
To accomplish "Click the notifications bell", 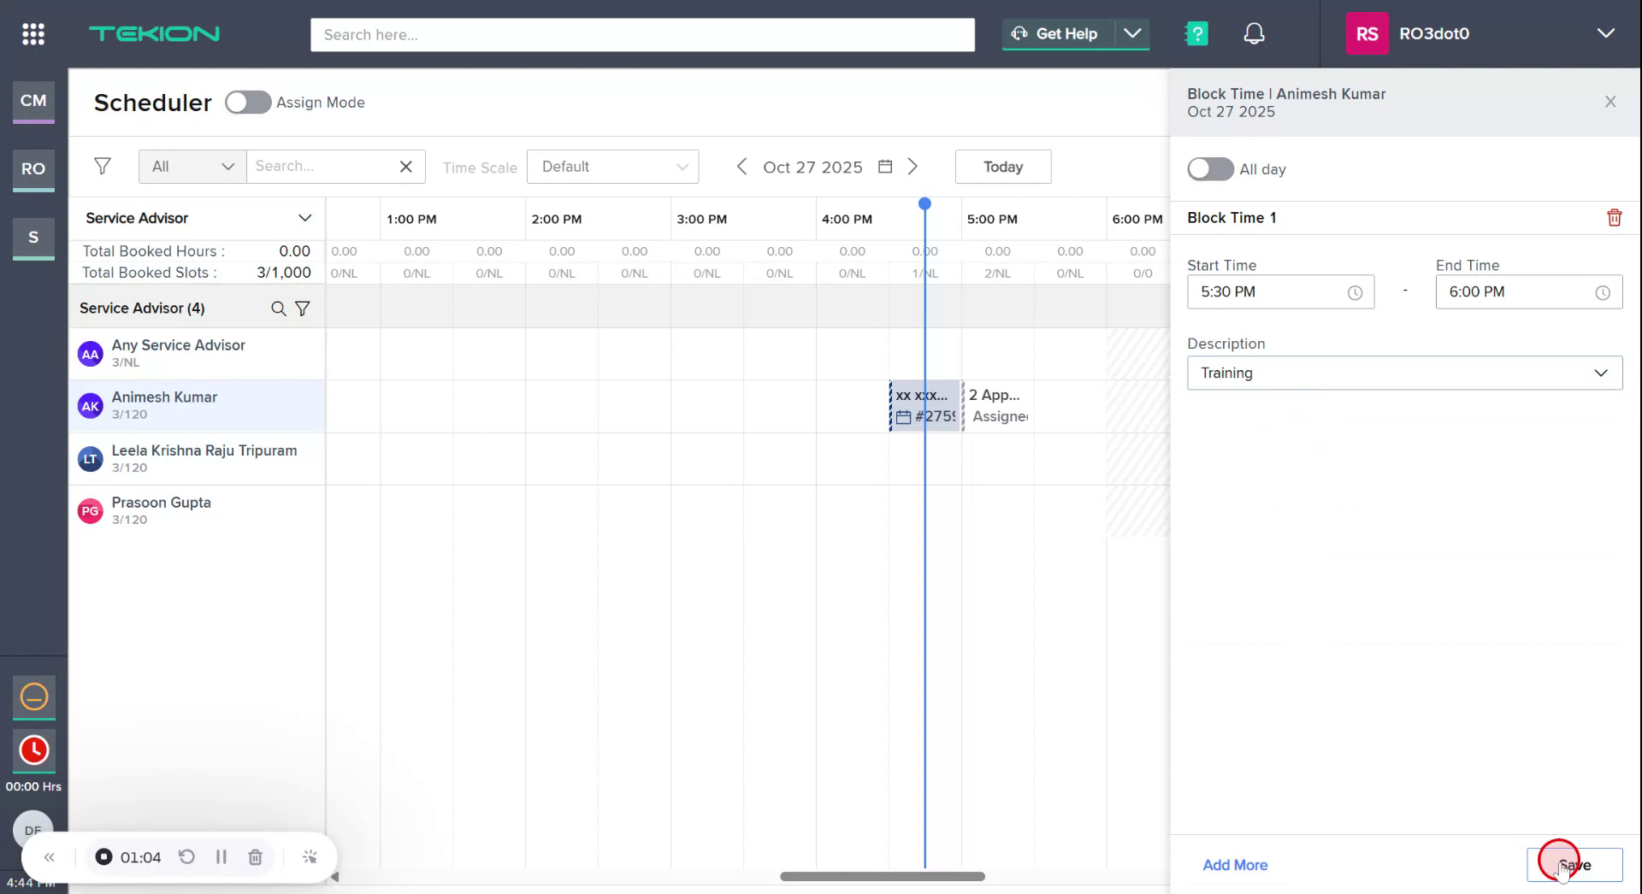I will click(1254, 33).
